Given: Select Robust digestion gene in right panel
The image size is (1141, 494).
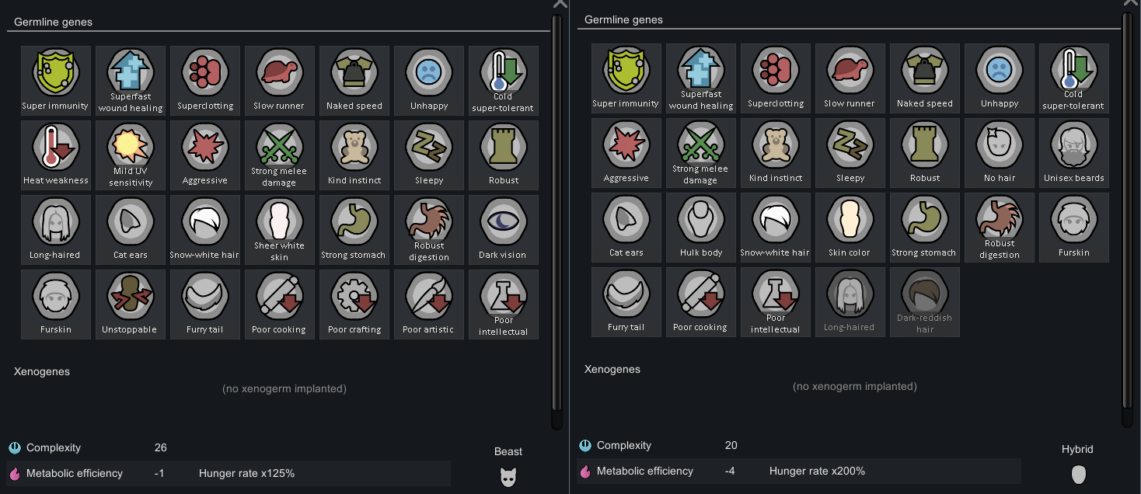Looking at the screenshot, I should [x=1000, y=228].
